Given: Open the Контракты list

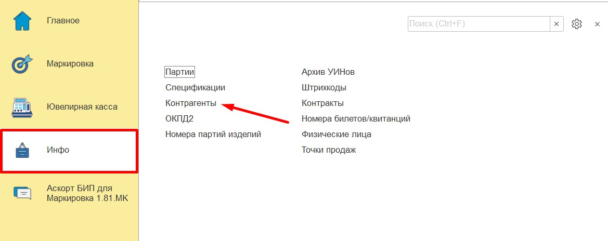Looking at the screenshot, I should pyautogui.click(x=322, y=103).
